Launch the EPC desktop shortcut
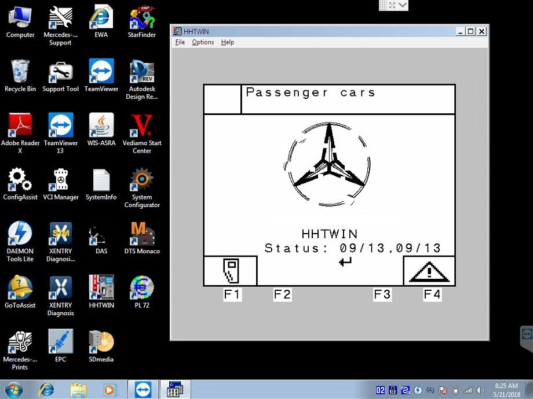Screen dimensions: 533x399 (60, 346)
